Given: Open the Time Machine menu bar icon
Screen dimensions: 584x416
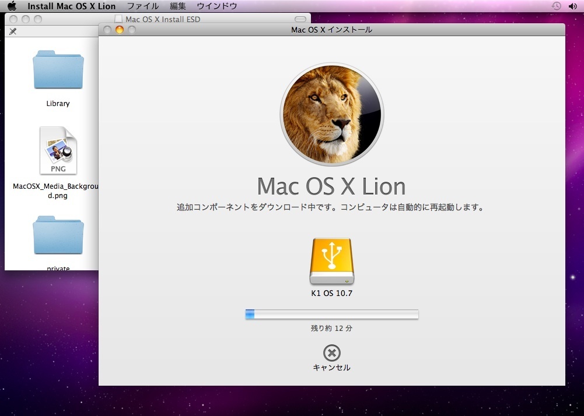Looking at the screenshot, I should pyautogui.click(x=556, y=6).
